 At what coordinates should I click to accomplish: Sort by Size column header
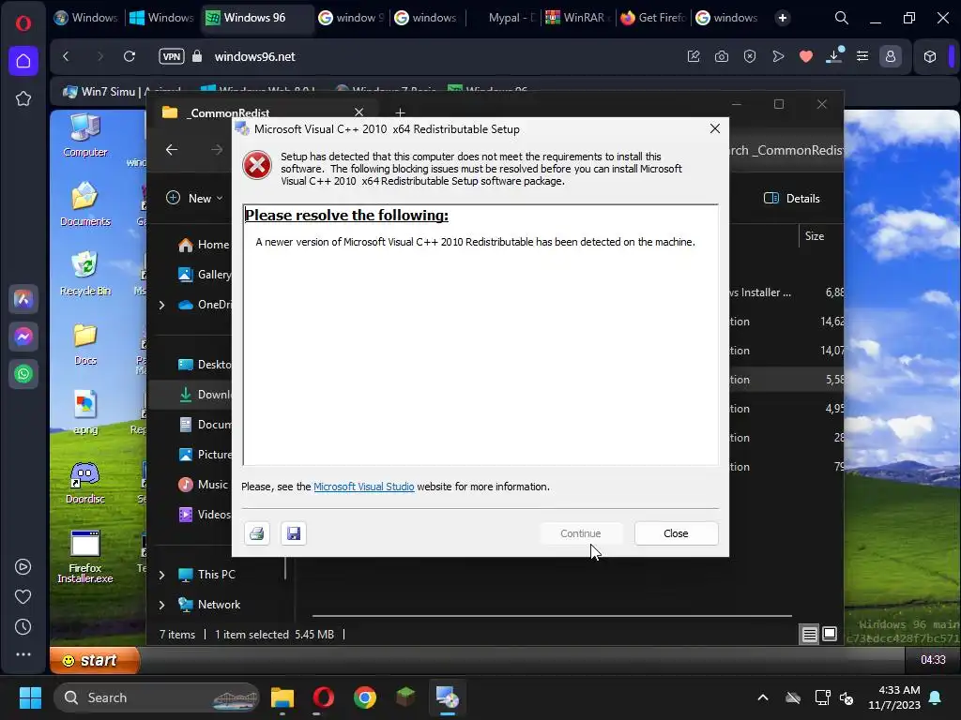815,236
